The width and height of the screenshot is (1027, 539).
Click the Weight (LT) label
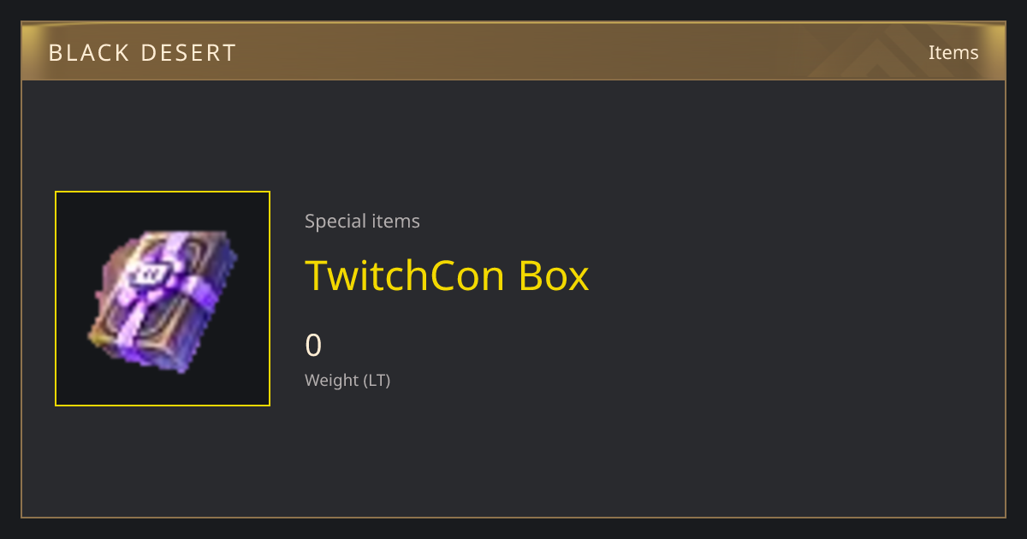coord(347,381)
